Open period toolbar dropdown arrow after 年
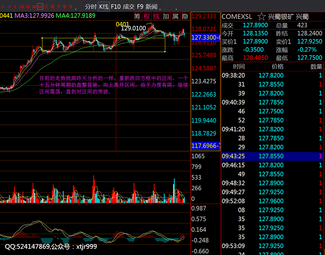 pos(76,9)
